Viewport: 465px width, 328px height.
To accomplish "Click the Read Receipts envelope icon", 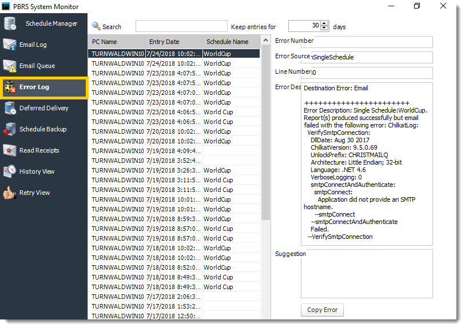I will pos(10,151).
